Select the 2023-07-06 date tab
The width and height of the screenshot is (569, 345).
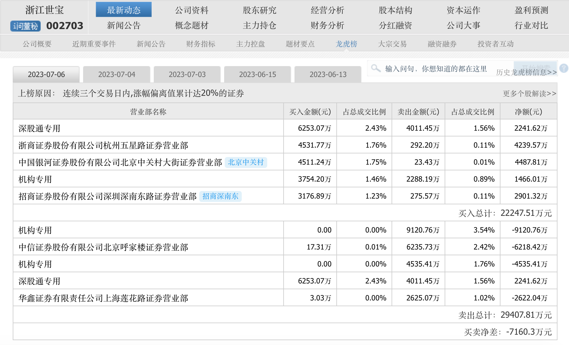46,75
